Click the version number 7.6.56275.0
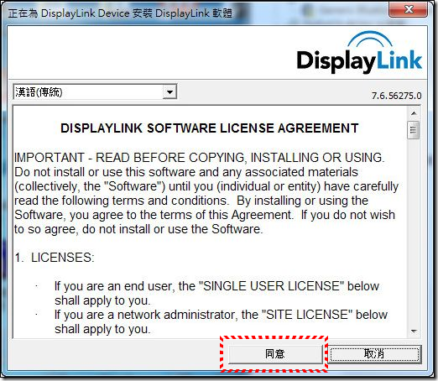438x381 pixels. tap(396, 96)
